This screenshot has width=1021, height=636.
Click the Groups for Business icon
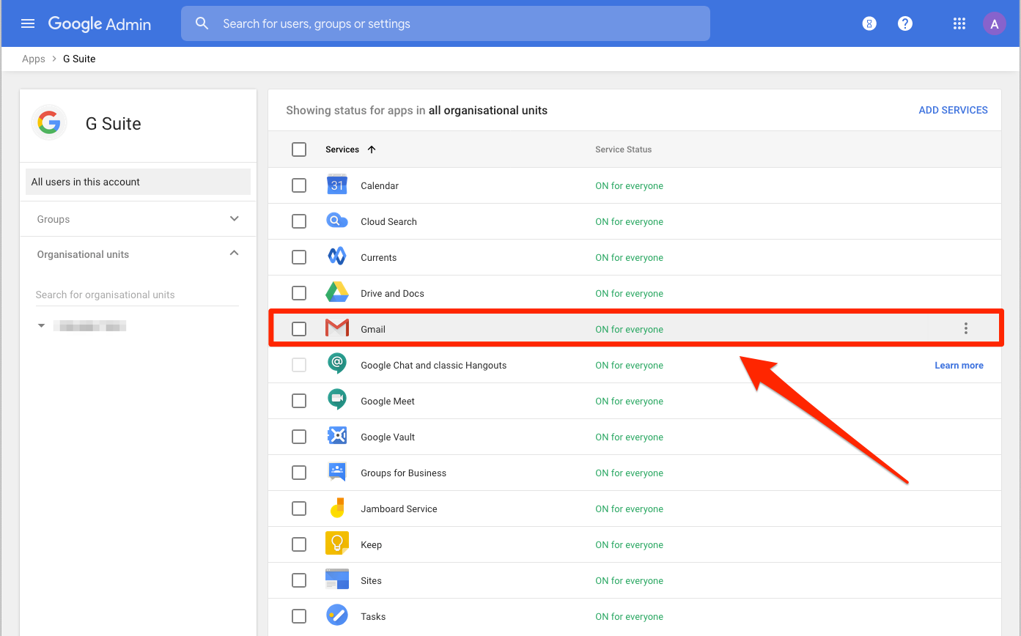pyautogui.click(x=337, y=472)
